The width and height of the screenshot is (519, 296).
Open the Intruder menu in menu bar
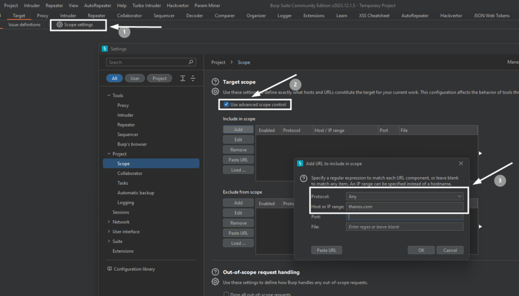[32, 5]
